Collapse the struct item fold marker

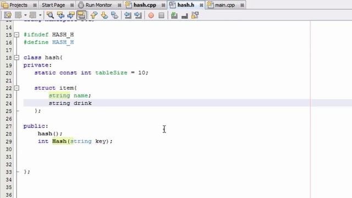point(16,88)
